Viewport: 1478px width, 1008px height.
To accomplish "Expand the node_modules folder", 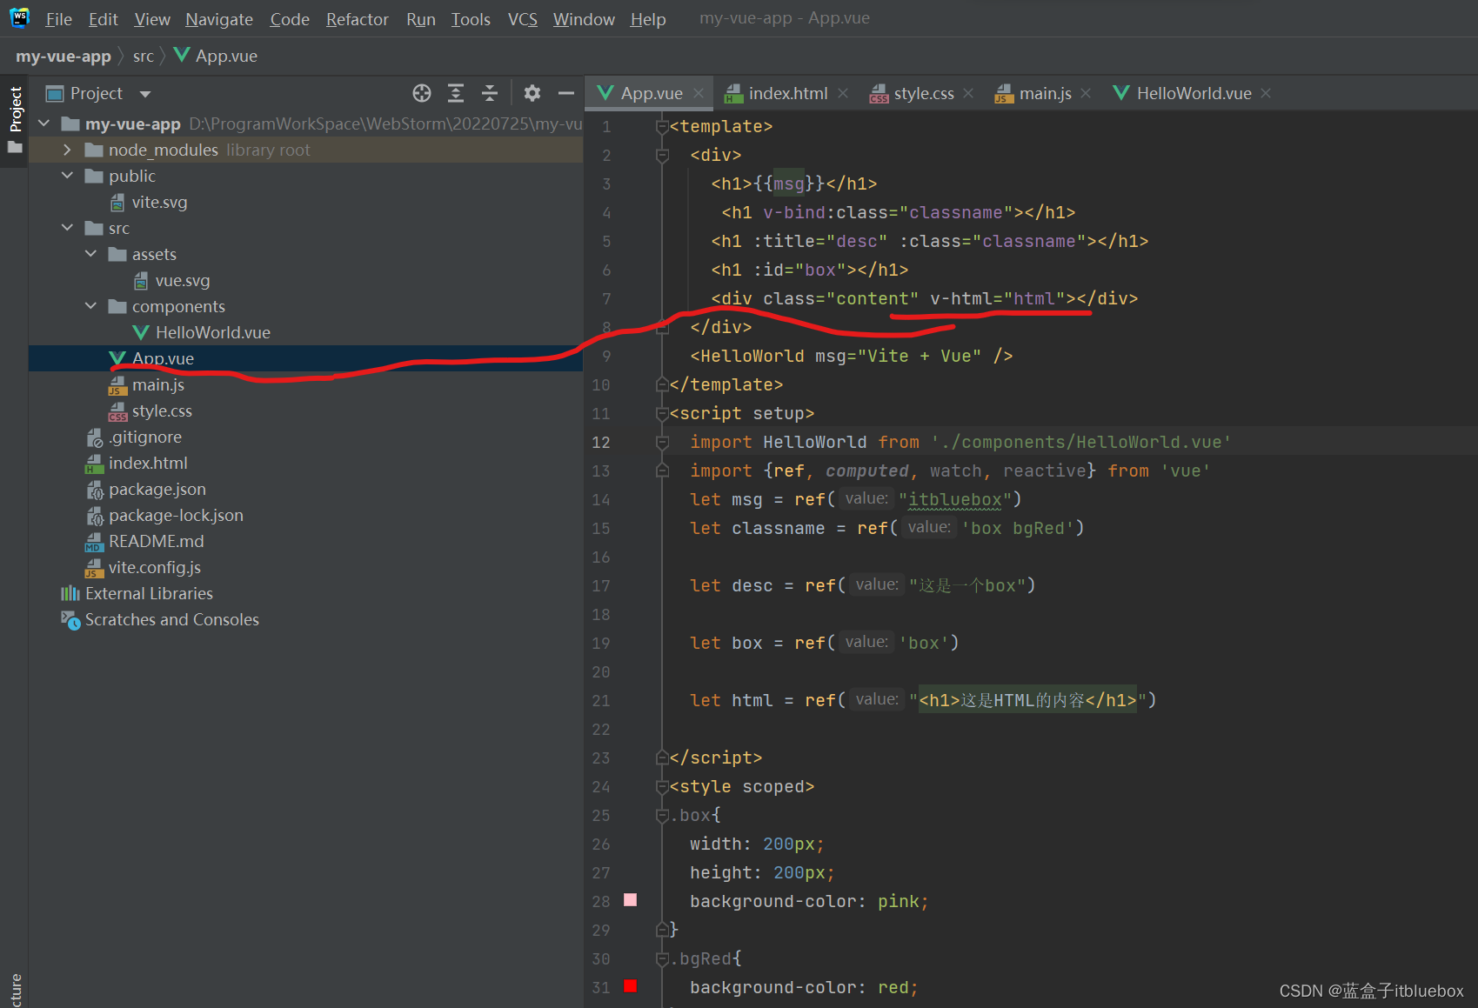I will point(67,150).
